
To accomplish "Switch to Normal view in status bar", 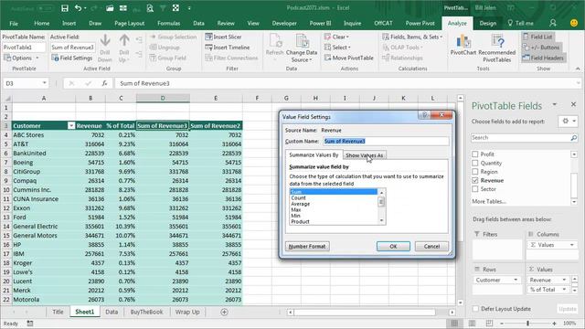I will click(454, 323).
